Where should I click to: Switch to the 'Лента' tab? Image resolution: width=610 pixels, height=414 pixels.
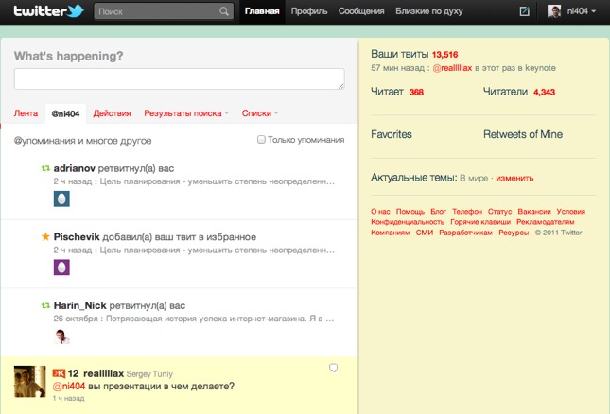pos(26,113)
